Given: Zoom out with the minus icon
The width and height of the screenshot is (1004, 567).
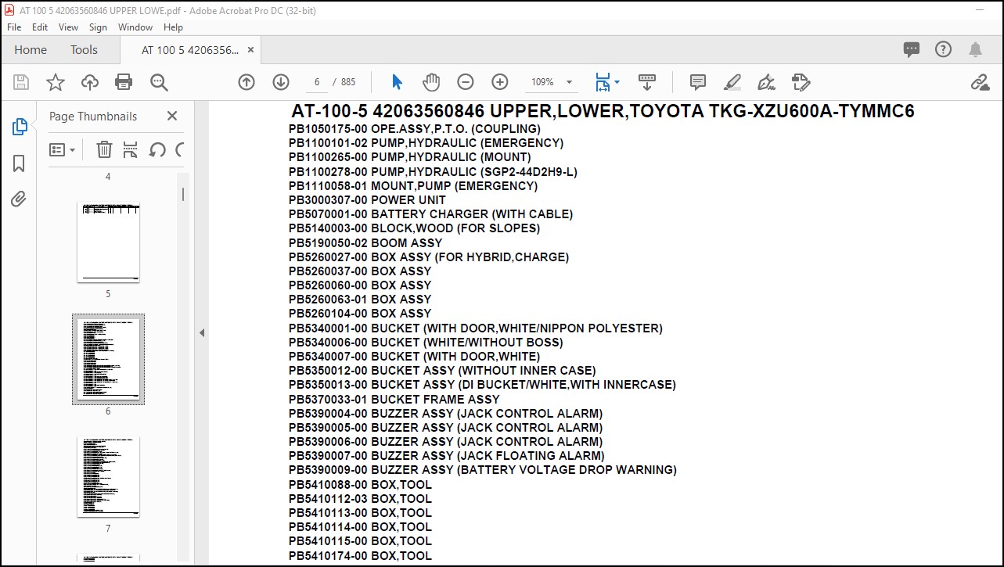Looking at the screenshot, I should 466,82.
